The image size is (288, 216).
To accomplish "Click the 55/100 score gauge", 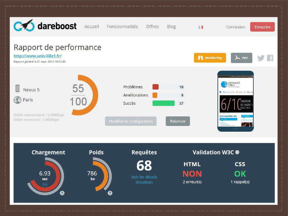I will (84, 95).
